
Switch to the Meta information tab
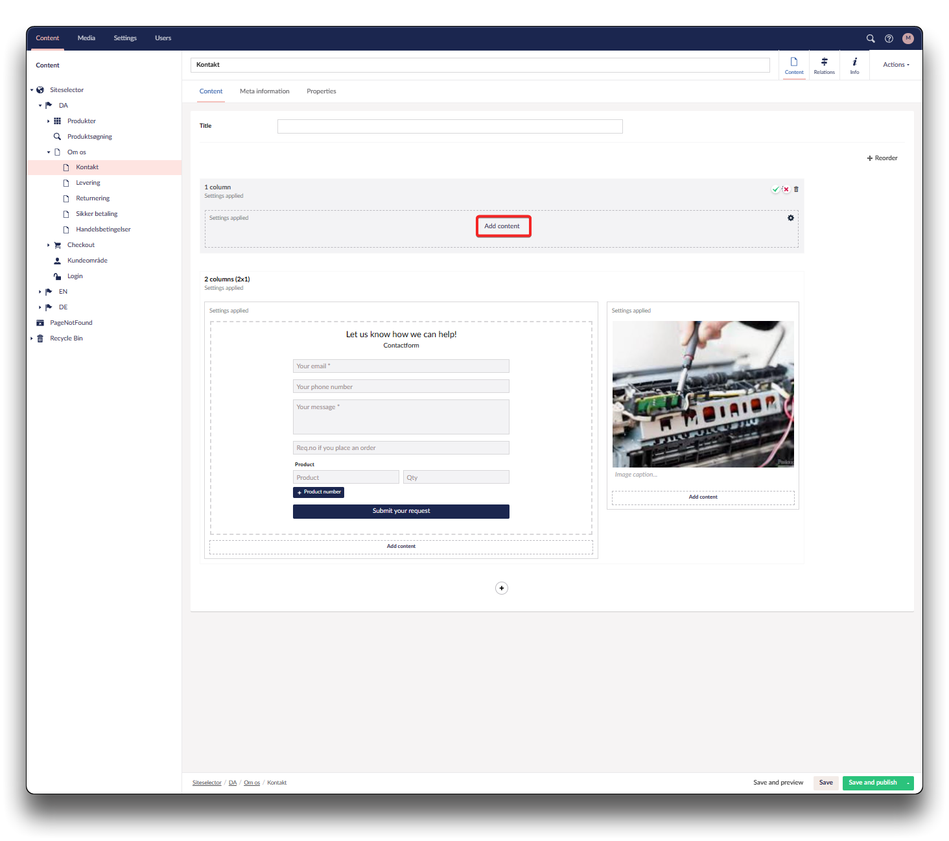point(264,91)
